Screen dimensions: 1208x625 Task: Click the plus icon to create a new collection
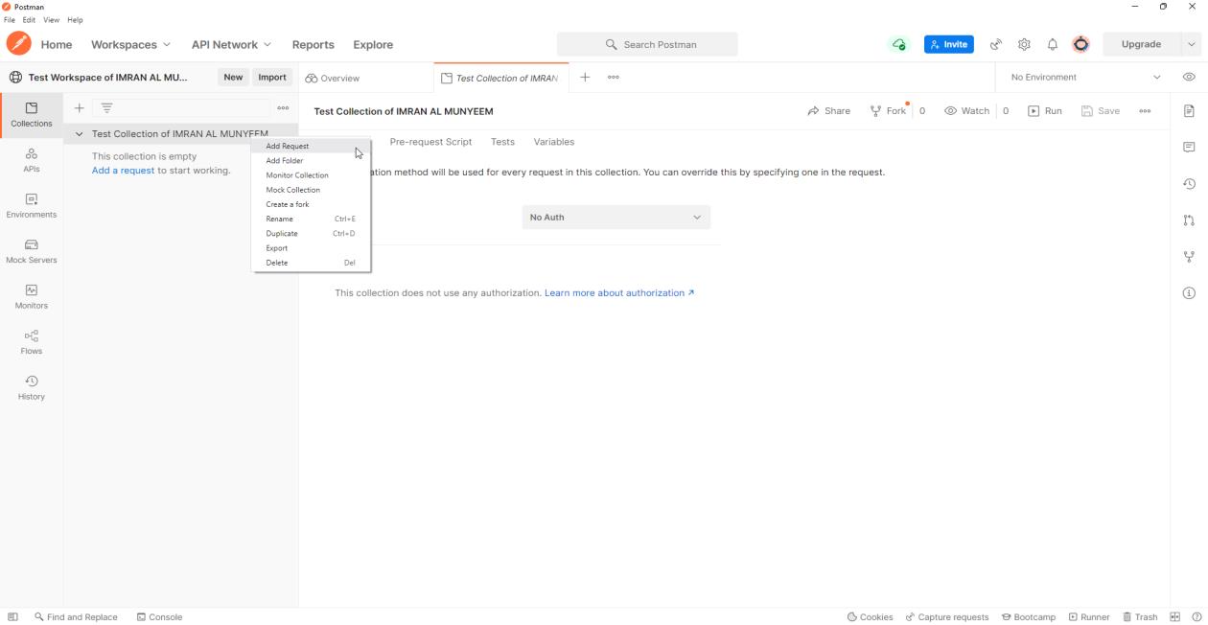pos(80,108)
